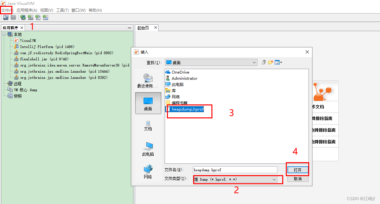
Task: Select IntelliJ Platform (pid 1496)
Action: tap(44, 47)
